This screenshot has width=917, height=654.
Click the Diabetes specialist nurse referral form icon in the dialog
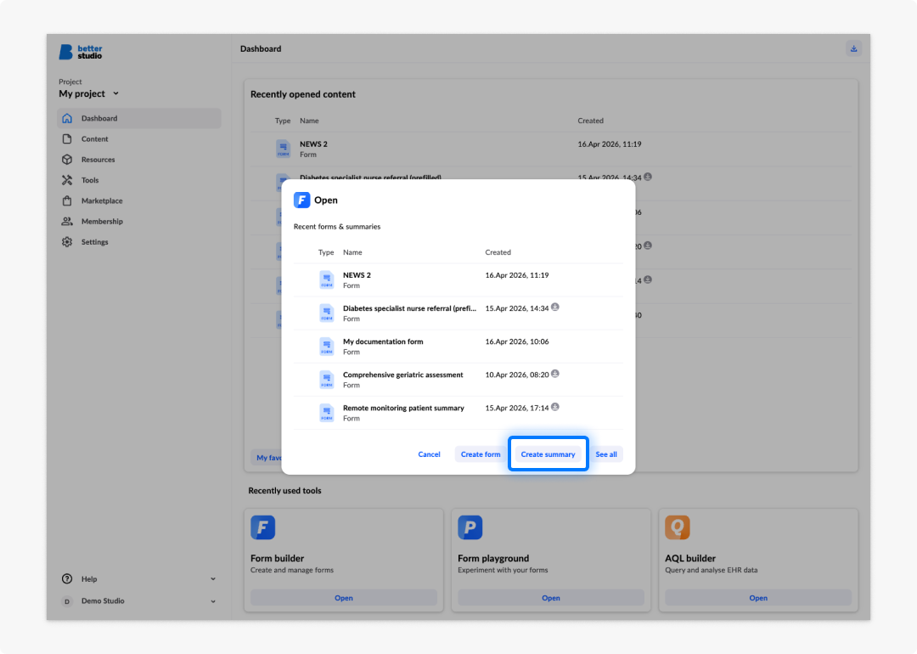(326, 313)
